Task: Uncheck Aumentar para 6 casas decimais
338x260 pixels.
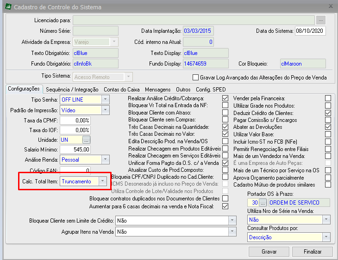Action: (x=225, y=206)
